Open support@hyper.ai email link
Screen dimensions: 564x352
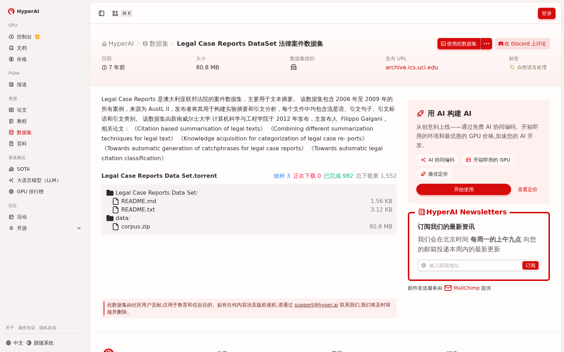(x=316, y=305)
